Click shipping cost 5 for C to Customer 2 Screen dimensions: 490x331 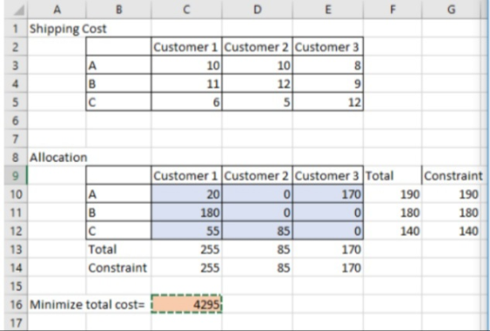point(257,102)
